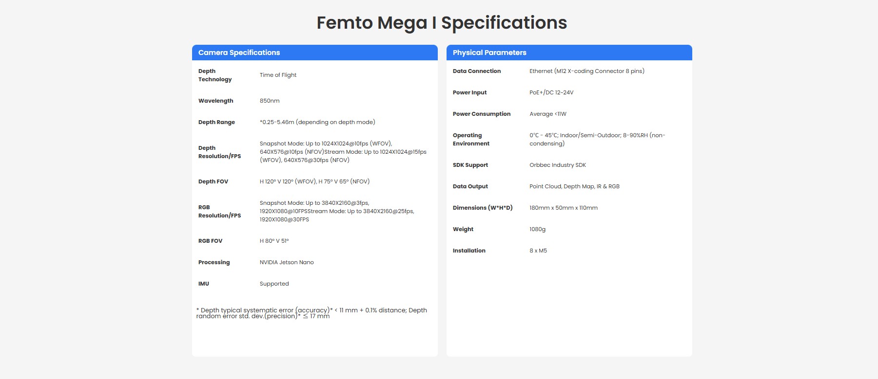
Task: Click the 850nm wavelength value
Action: [270, 101]
